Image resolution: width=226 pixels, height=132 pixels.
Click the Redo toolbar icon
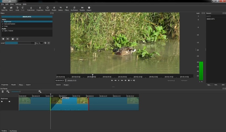point(23,9)
